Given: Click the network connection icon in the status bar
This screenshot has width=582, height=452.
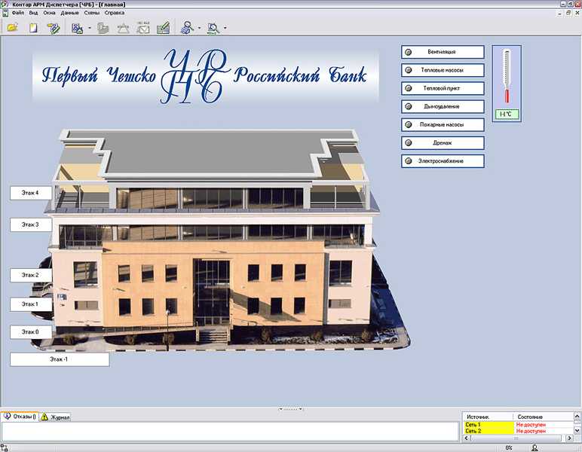Looking at the screenshot, I should pyautogui.click(x=5, y=448).
